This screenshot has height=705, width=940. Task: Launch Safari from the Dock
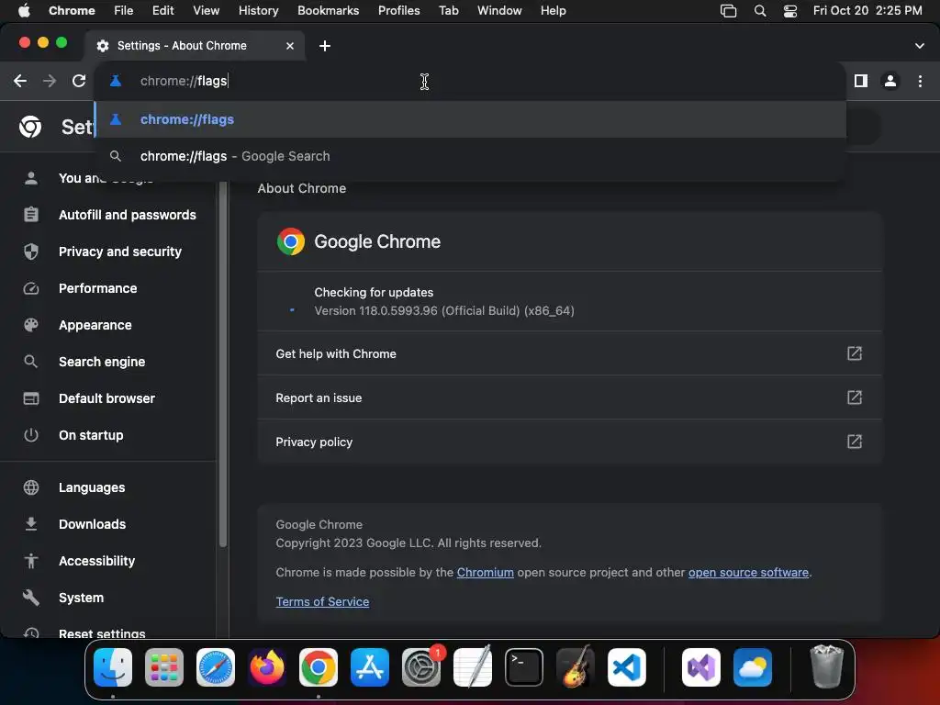pos(215,667)
